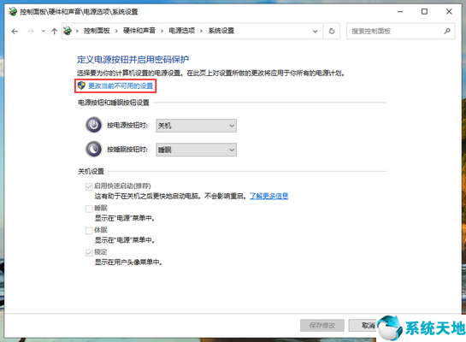Click the back navigation arrow
This screenshot has width=466, height=342.
(15, 31)
